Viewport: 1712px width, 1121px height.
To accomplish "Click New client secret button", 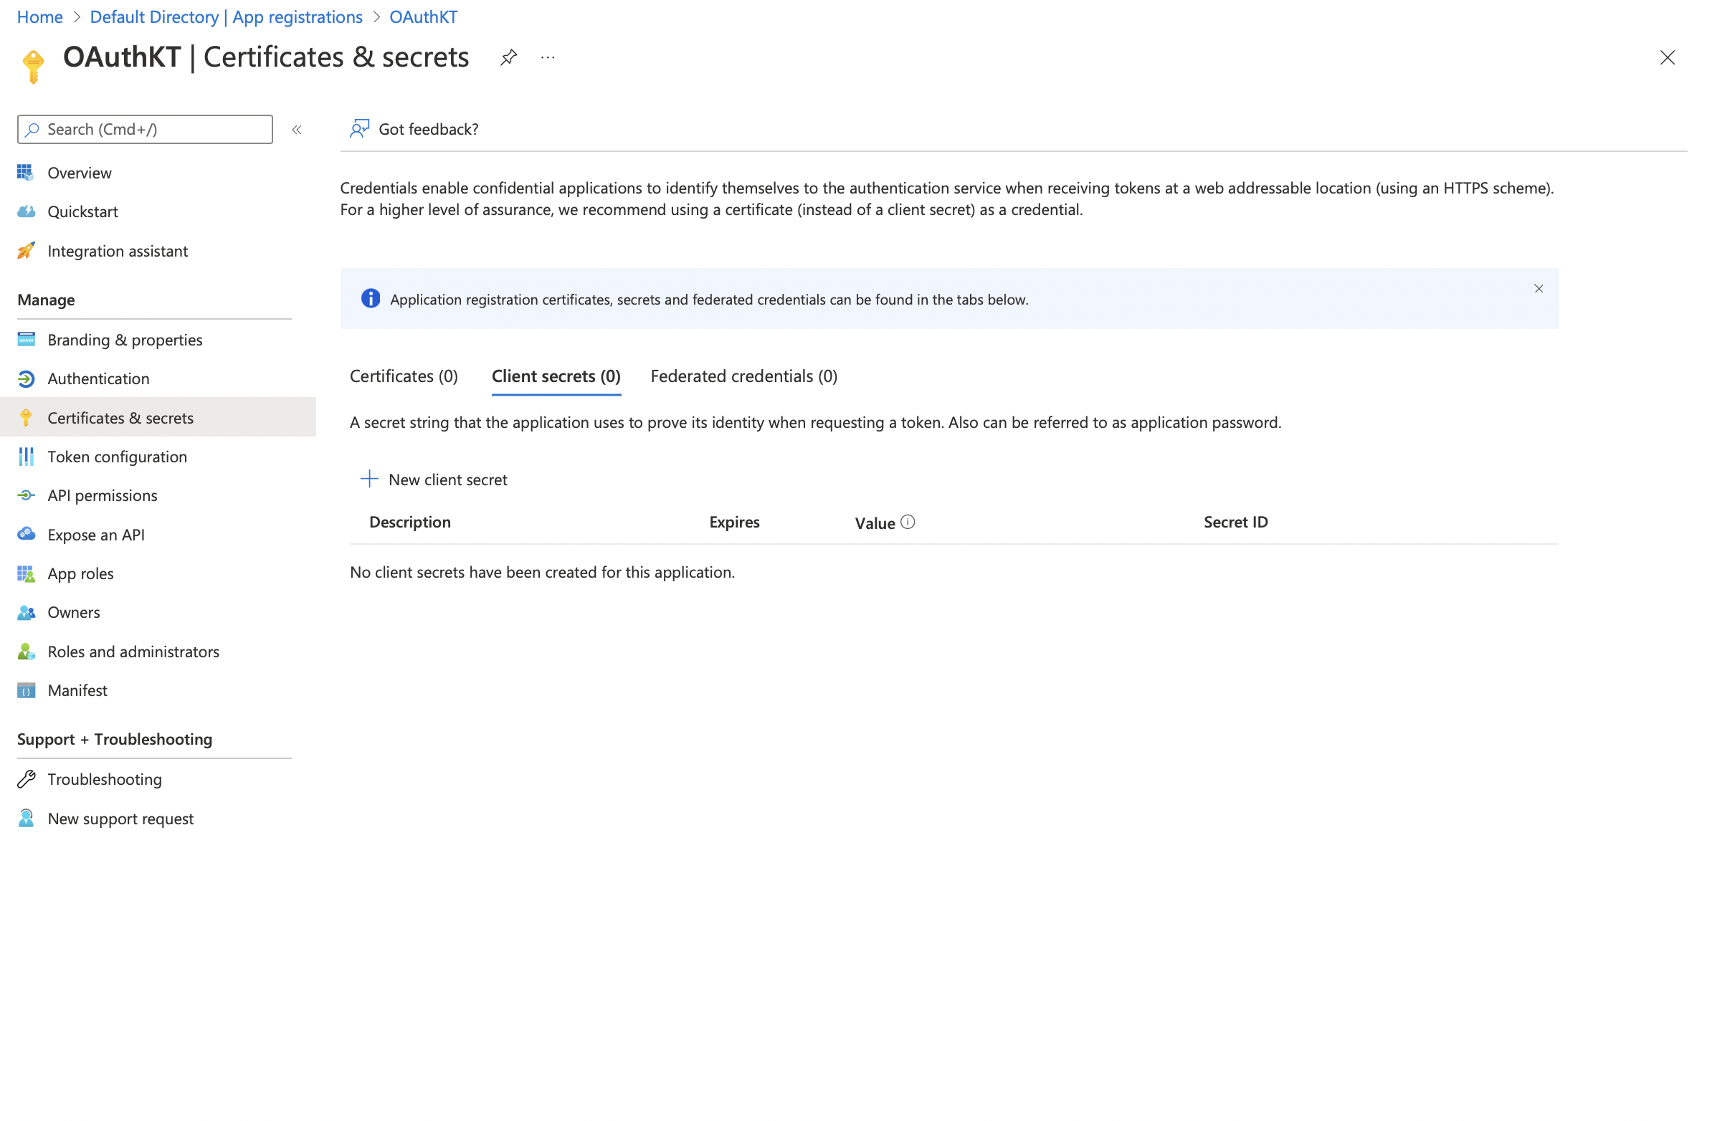I will point(434,480).
